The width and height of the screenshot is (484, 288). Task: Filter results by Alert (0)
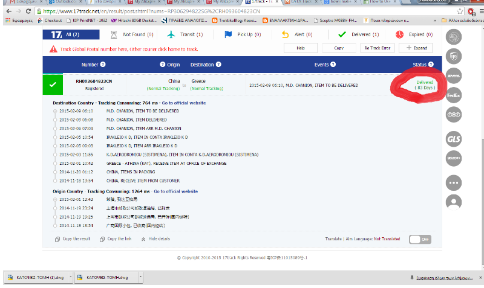(x=297, y=34)
